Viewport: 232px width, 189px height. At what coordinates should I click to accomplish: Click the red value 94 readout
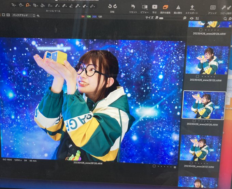pos(83,16)
